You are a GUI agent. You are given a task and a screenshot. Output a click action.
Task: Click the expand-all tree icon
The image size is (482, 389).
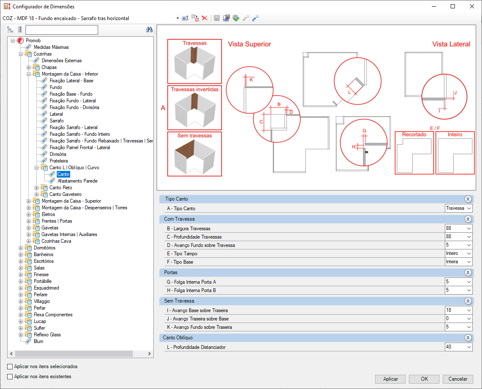tap(10, 30)
